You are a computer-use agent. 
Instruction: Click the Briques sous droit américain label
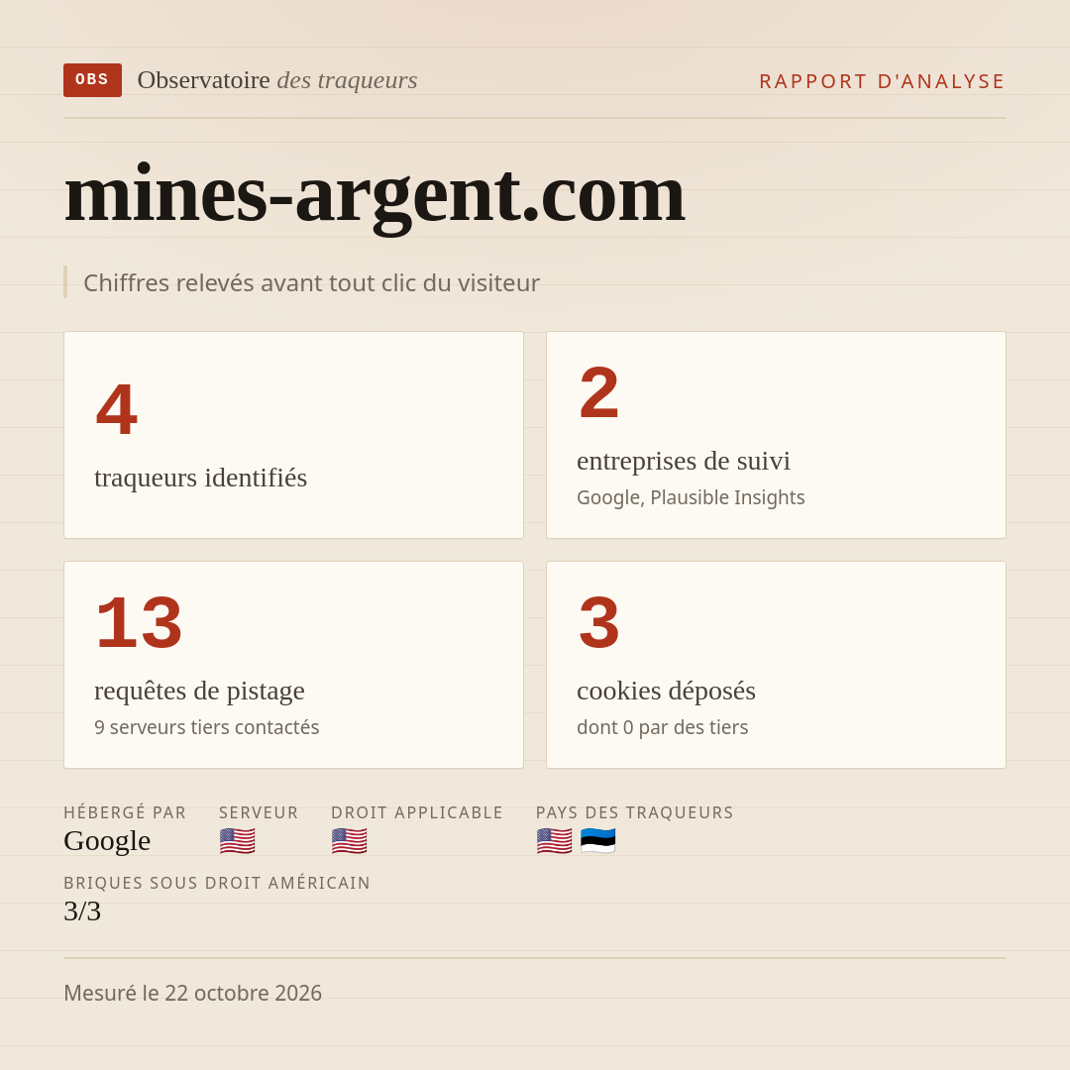coord(217,883)
